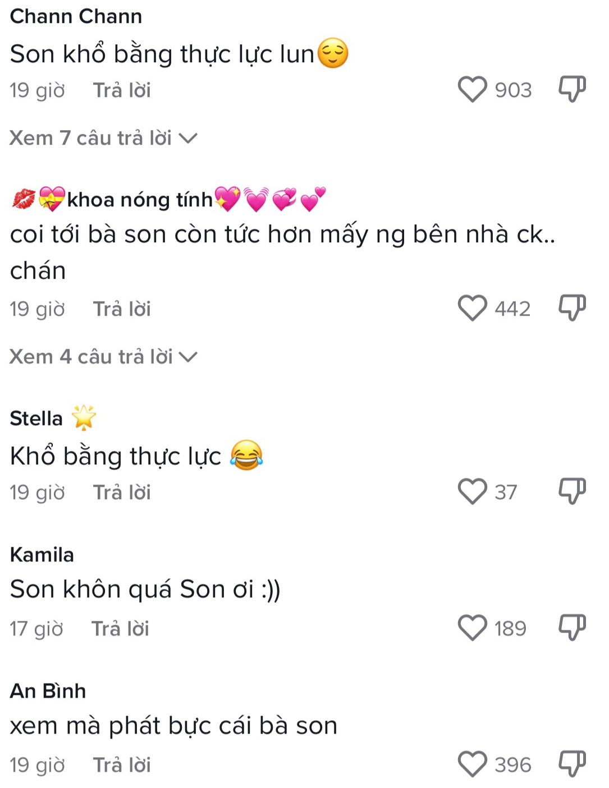Dislike Stella's comment
609x788 pixels.
point(572,491)
